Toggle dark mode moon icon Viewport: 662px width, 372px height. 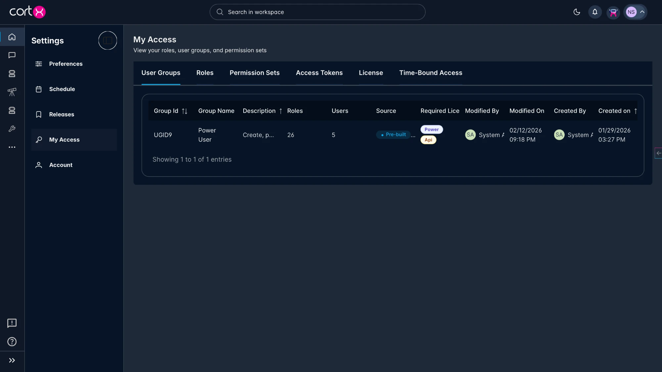click(x=577, y=12)
